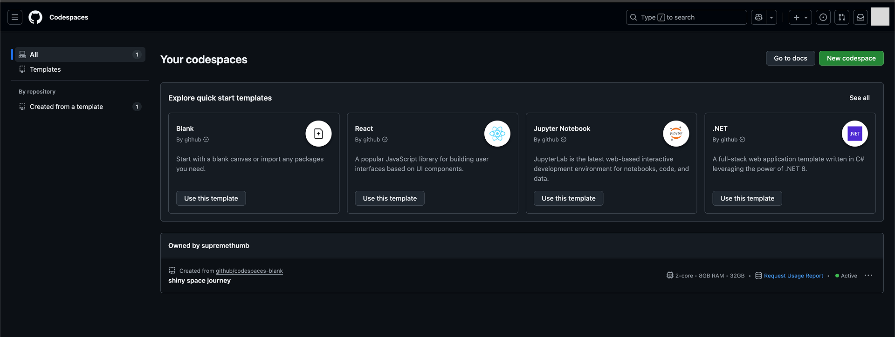895x337 pixels.
Task: Click the New codespace button
Action: (x=851, y=58)
